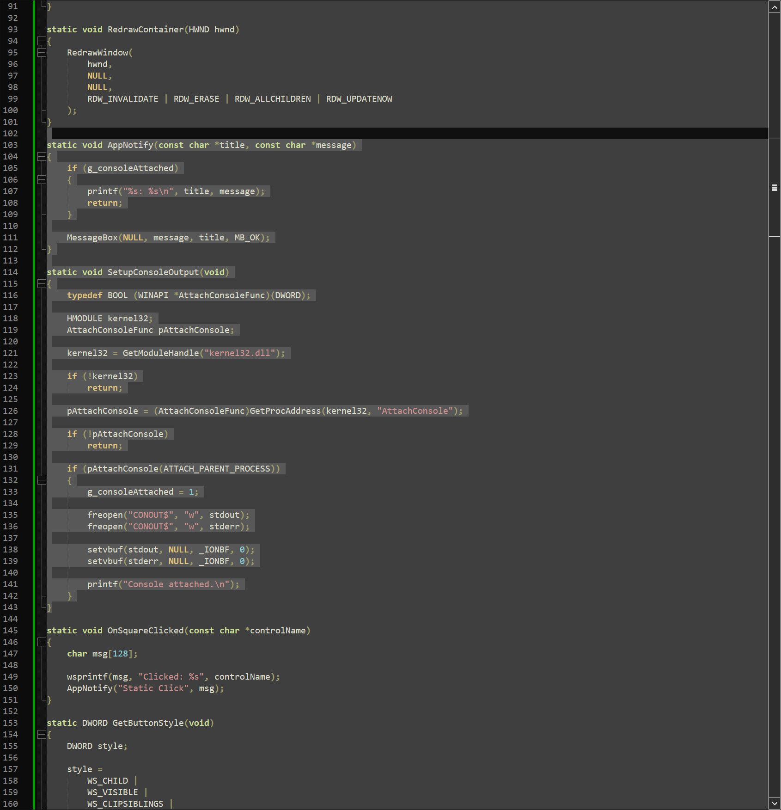The width and height of the screenshot is (781, 810).
Task: Click HMODULE on line 118
Action: (85, 319)
